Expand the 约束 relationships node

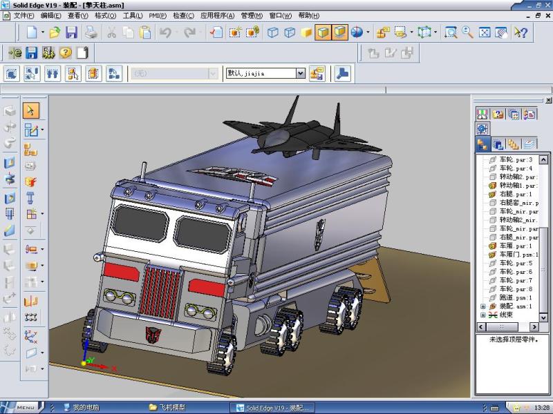482,315
